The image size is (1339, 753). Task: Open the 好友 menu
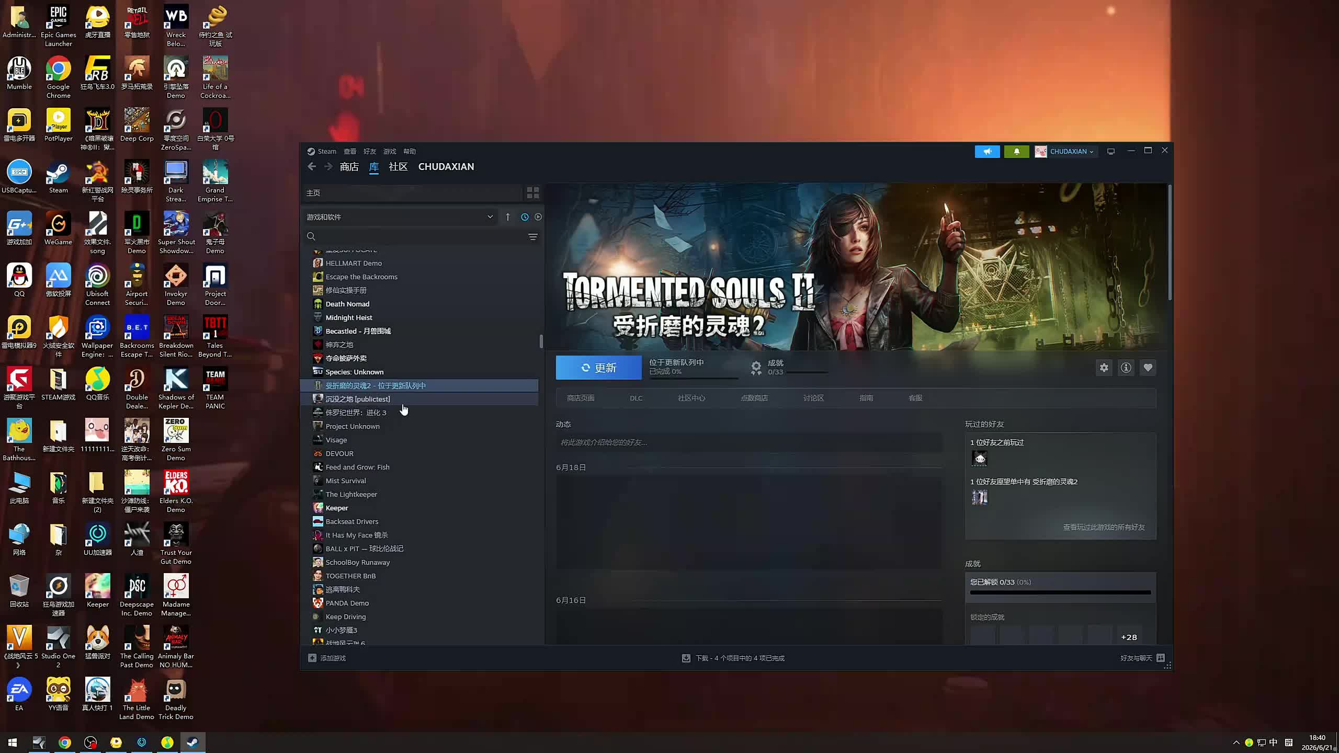point(370,152)
